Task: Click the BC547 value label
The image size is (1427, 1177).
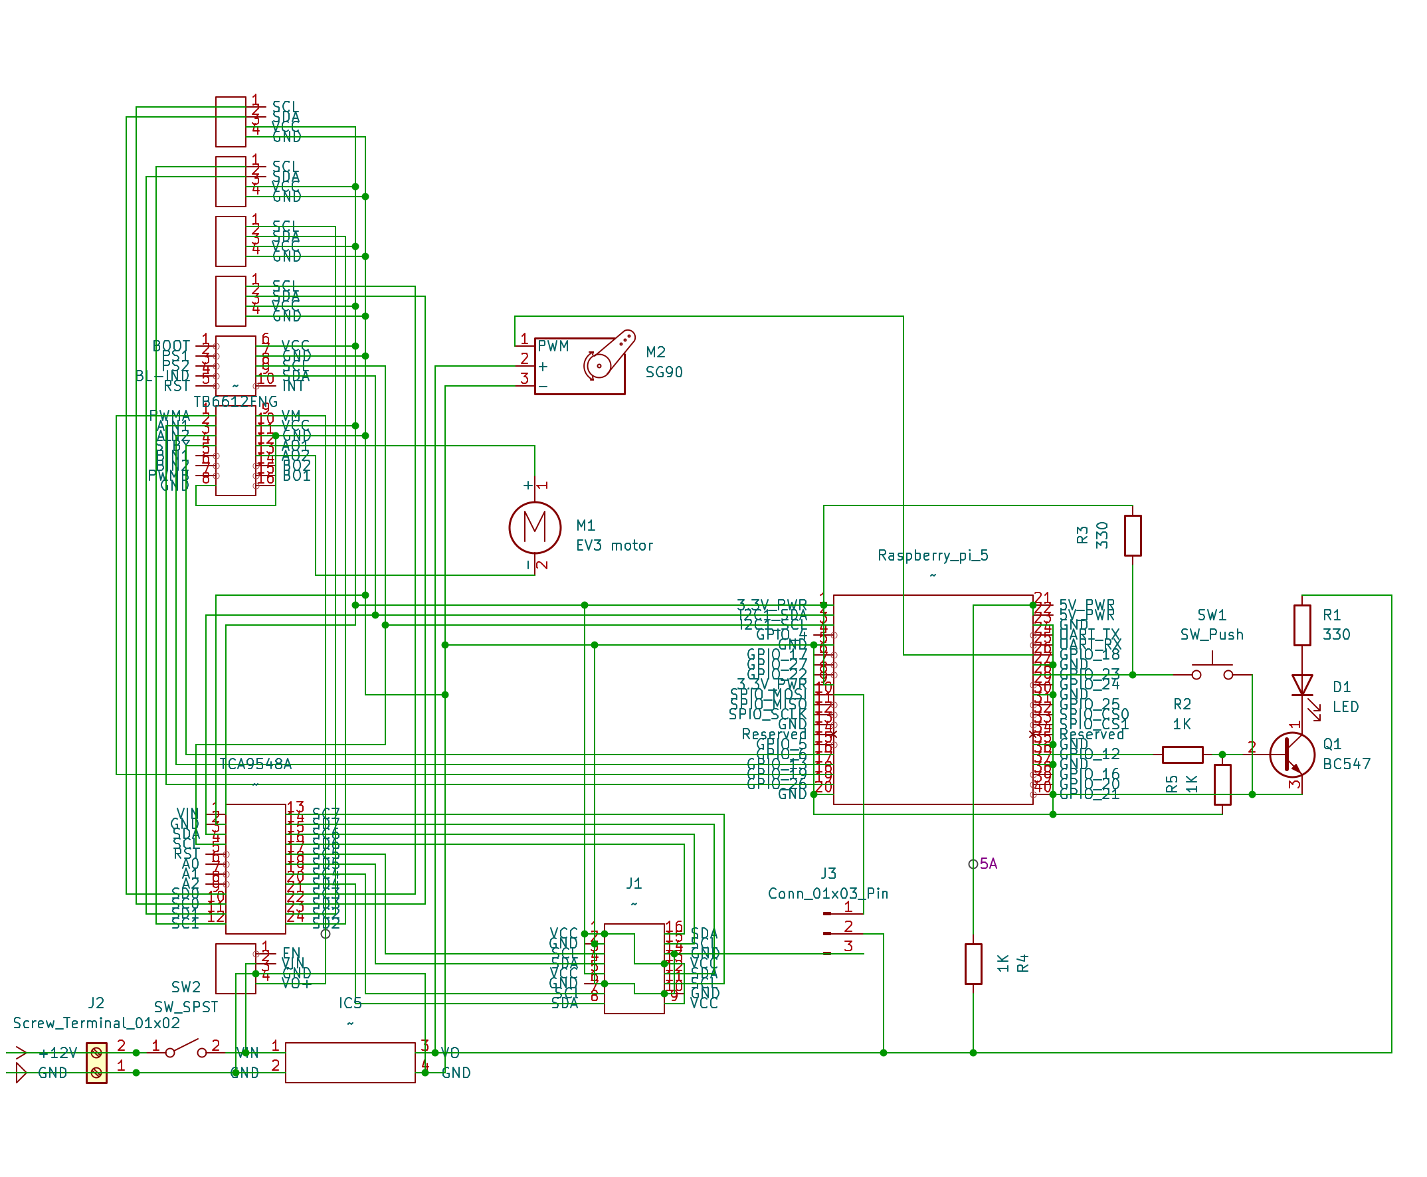Action: (x=1347, y=764)
